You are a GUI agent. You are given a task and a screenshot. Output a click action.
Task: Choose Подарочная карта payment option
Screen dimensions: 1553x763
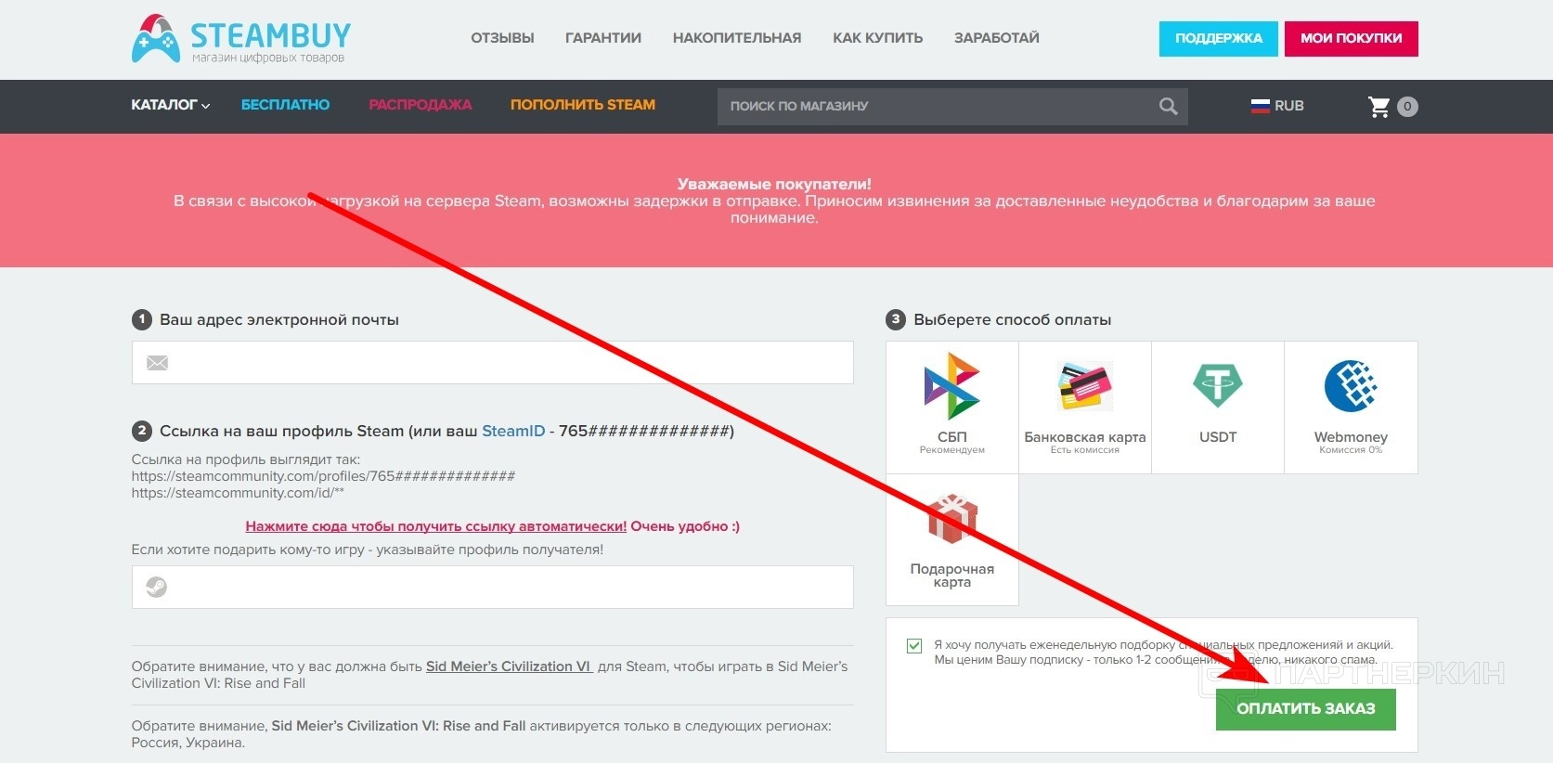click(x=952, y=540)
